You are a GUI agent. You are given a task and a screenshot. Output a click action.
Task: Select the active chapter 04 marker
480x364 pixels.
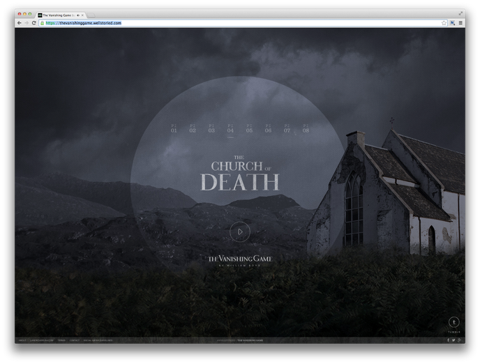[x=230, y=129]
